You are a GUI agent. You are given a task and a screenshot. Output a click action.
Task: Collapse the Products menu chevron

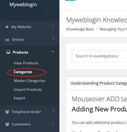(53, 51)
